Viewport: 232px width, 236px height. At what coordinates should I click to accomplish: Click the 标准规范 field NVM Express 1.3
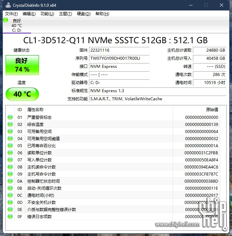pos(158,91)
